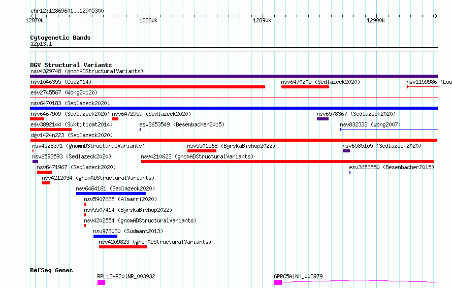Select small red bar under nsv6472959
This screenshot has width=452, height=288.
[x=115, y=119]
